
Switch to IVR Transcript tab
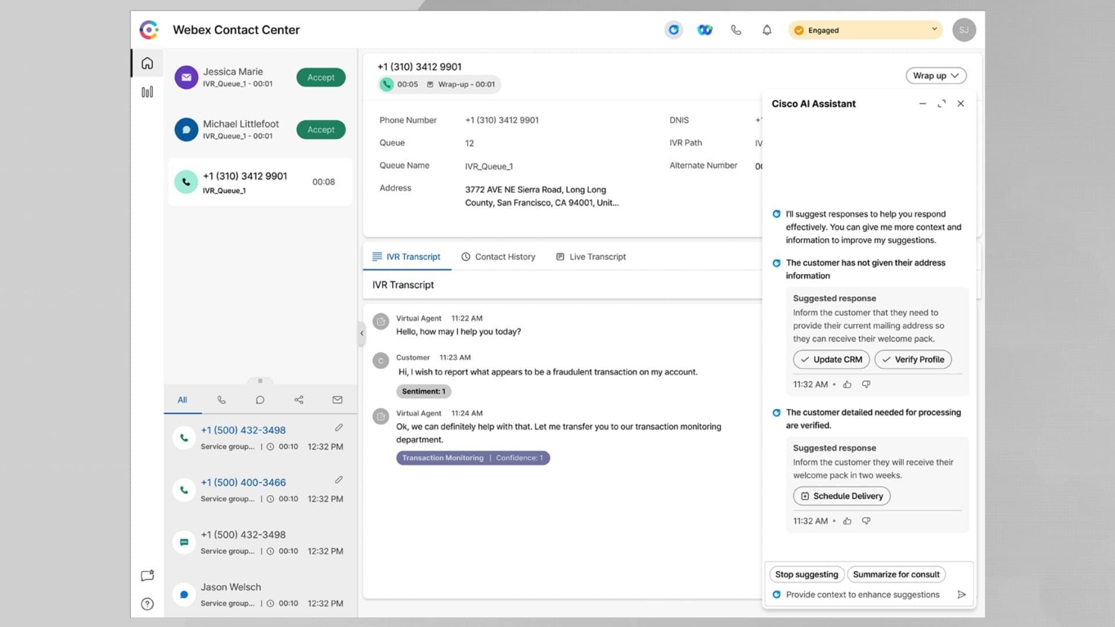(407, 257)
